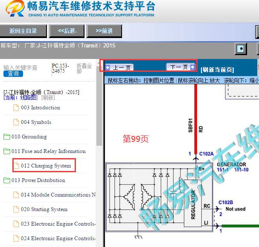Click GENERATOR label in wiring diagram
The height and width of the screenshot is (247, 259).
[231, 165]
